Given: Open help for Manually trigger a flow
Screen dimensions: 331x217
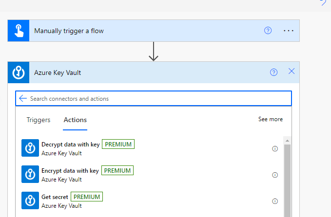Looking at the screenshot, I should click(x=268, y=31).
